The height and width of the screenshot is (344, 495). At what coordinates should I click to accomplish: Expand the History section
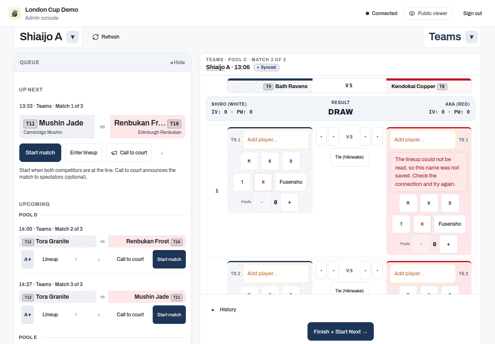224,310
